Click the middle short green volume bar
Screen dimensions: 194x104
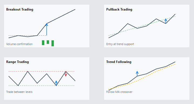click(48, 42)
